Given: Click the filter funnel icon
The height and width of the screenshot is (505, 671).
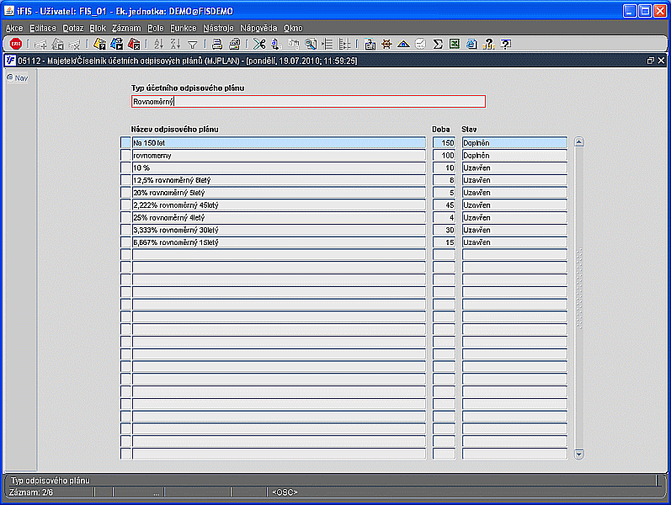Looking at the screenshot, I should pos(192,44).
